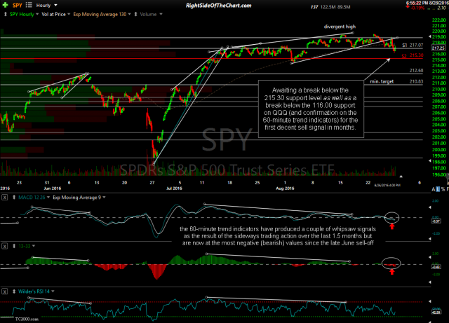The width and height of the screenshot is (449, 323).
Task: Click the lower scale arrow of price pane
Action: coord(429,161)
